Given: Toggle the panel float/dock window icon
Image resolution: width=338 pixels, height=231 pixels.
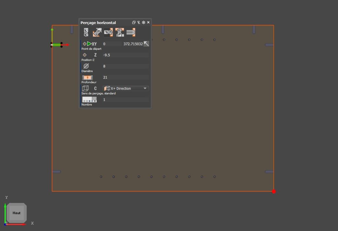Looking at the screenshot, I should pos(134,22).
